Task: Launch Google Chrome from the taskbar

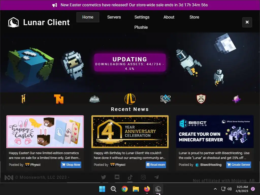Action: click(124, 189)
